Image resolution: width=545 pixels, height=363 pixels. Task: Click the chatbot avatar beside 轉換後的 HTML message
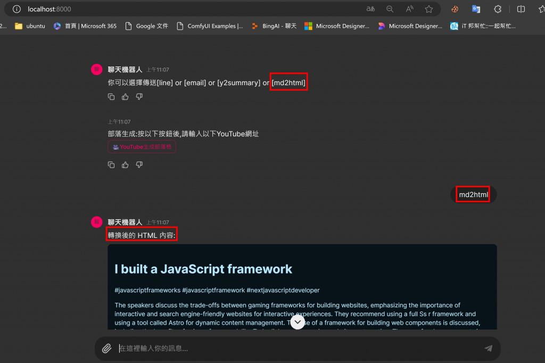click(97, 222)
